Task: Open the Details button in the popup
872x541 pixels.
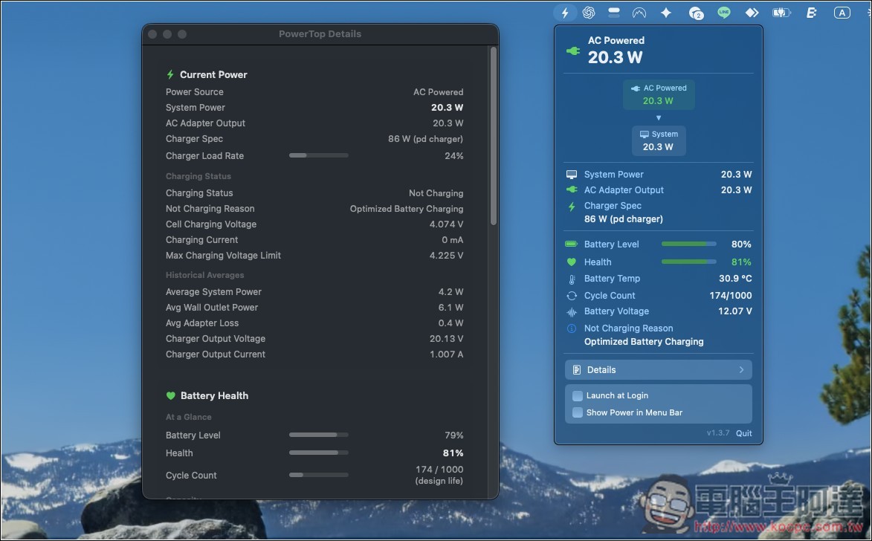Action: [x=659, y=370]
